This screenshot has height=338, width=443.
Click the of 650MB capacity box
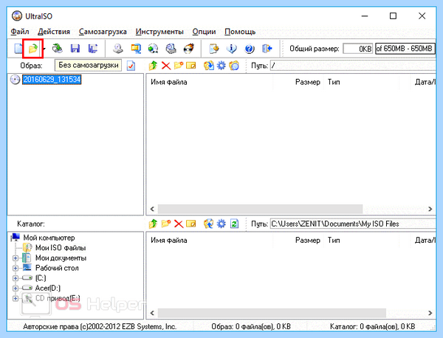coord(405,49)
